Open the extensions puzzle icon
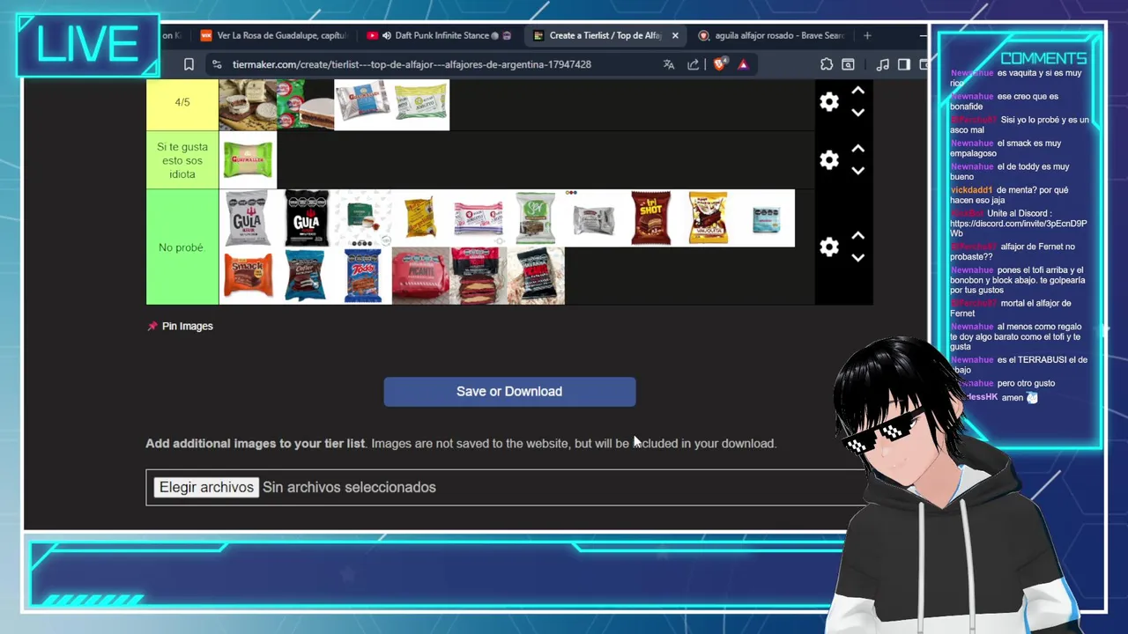The height and width of the screenshot is (634, 1128). click(x=826, y=64)
